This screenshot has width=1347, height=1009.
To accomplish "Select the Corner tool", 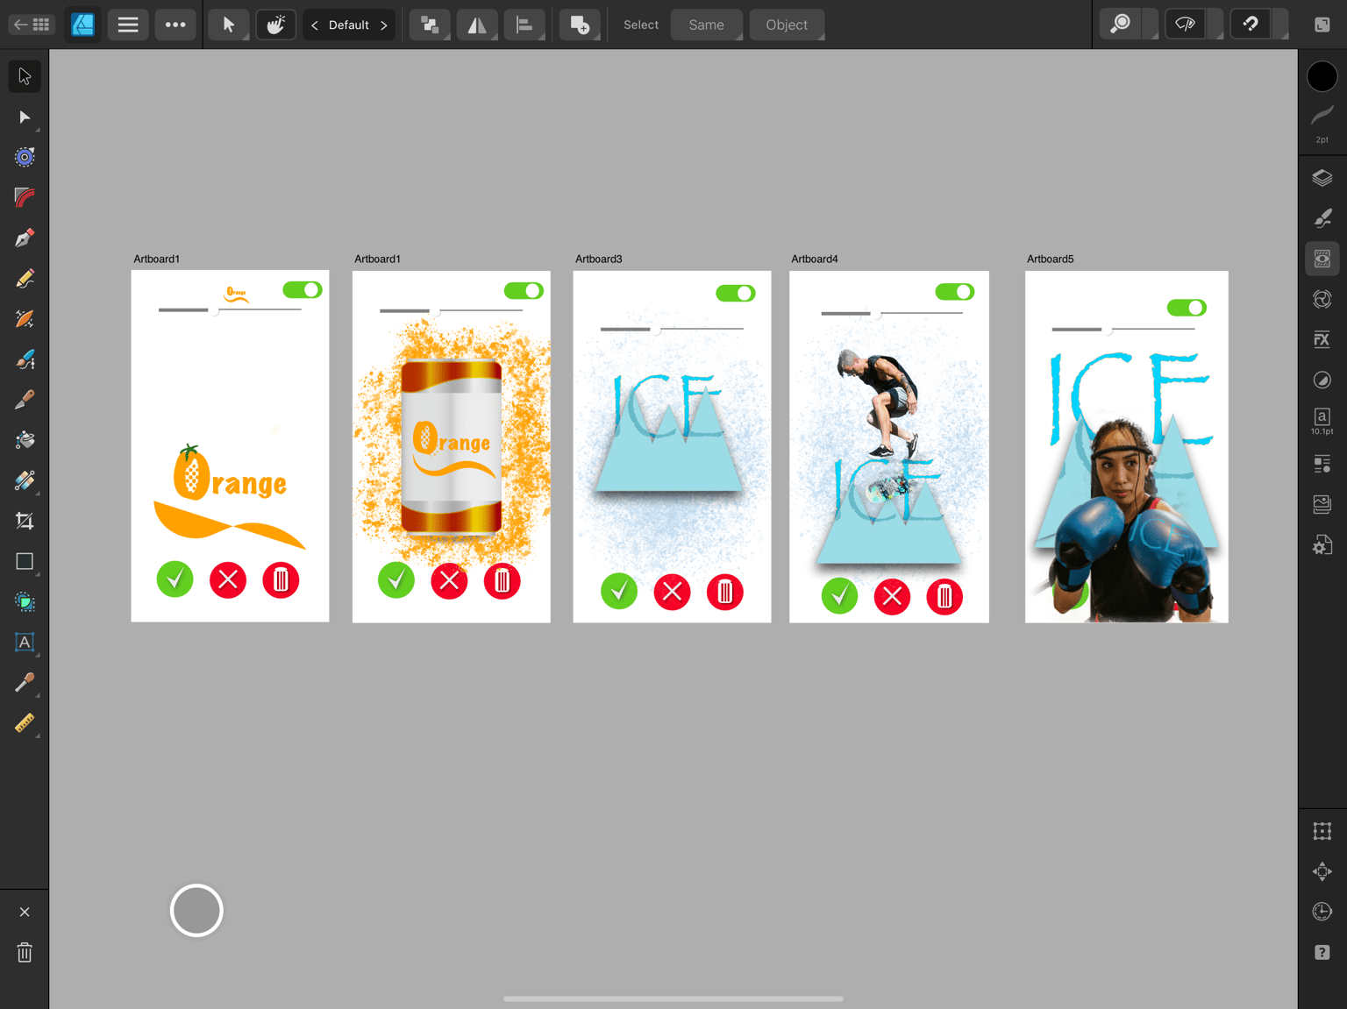I will click(25, 197).
